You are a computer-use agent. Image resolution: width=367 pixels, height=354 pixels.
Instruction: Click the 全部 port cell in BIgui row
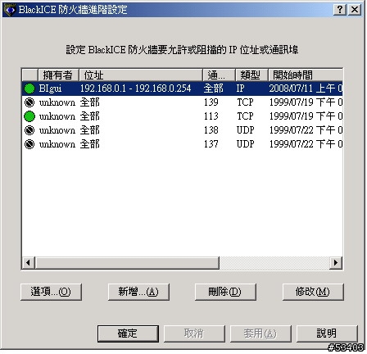(x=214, y=88)
